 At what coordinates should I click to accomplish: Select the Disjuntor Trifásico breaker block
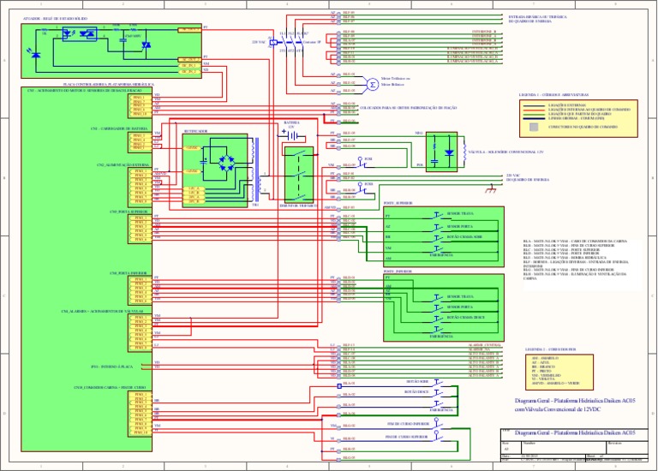point(300,175)
